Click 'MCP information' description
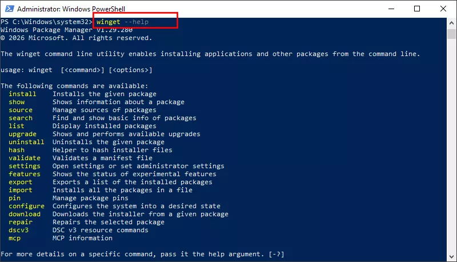The width and height of the screenshot is (457, 262). (82, 239)
